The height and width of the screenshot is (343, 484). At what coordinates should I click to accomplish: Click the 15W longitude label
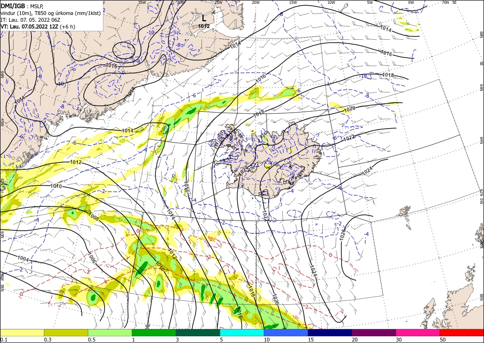[293, 2]
